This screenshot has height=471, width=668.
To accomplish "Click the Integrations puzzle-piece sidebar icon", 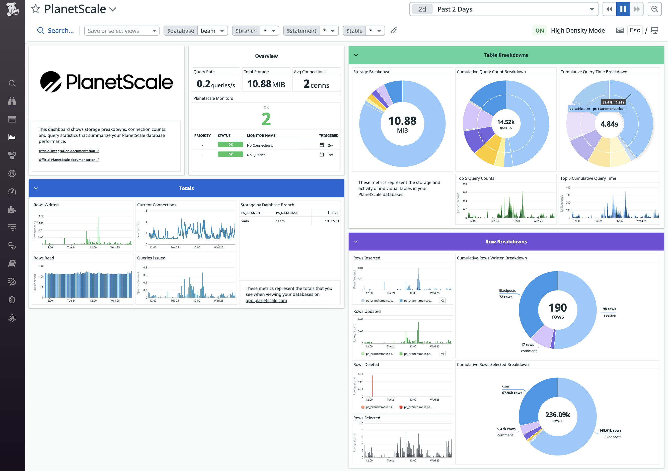I will pyautogui.click(x=12, y=209).
